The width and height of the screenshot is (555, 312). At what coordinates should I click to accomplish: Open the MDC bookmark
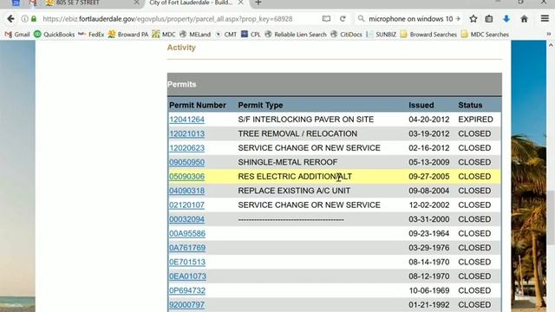[x=164, y=35]
